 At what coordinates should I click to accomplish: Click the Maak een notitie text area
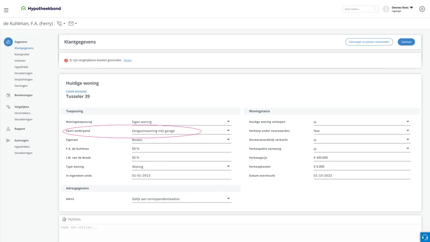(240, 233)
